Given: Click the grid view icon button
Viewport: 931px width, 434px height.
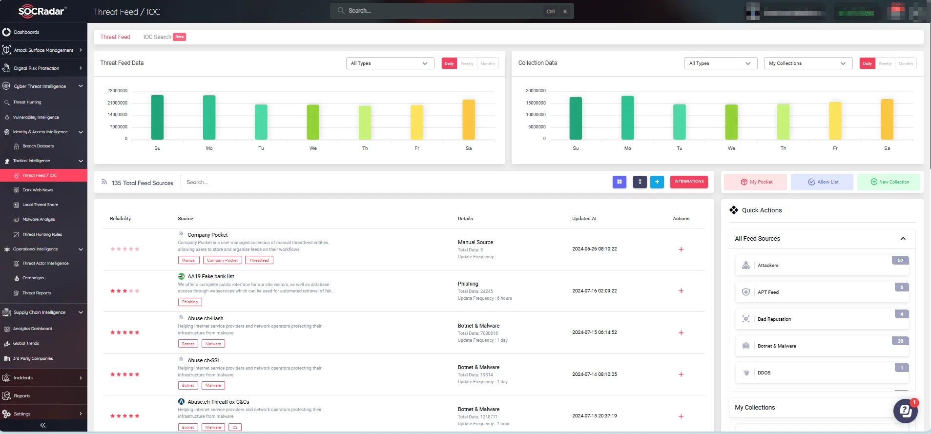Looking at the screenshot, I should click(620, 182).
